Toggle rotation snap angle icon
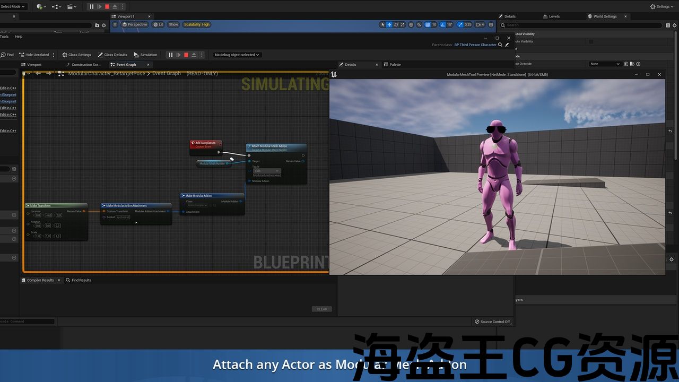The width and height of the screenshot is (679, 382). click(x=442, y=24)
